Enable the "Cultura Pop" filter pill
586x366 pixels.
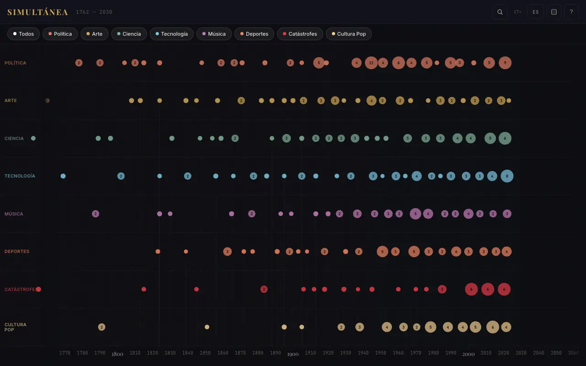349,33
